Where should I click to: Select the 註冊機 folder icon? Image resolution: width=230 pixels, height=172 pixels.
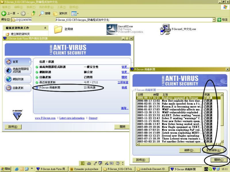[x=58, y=29]
